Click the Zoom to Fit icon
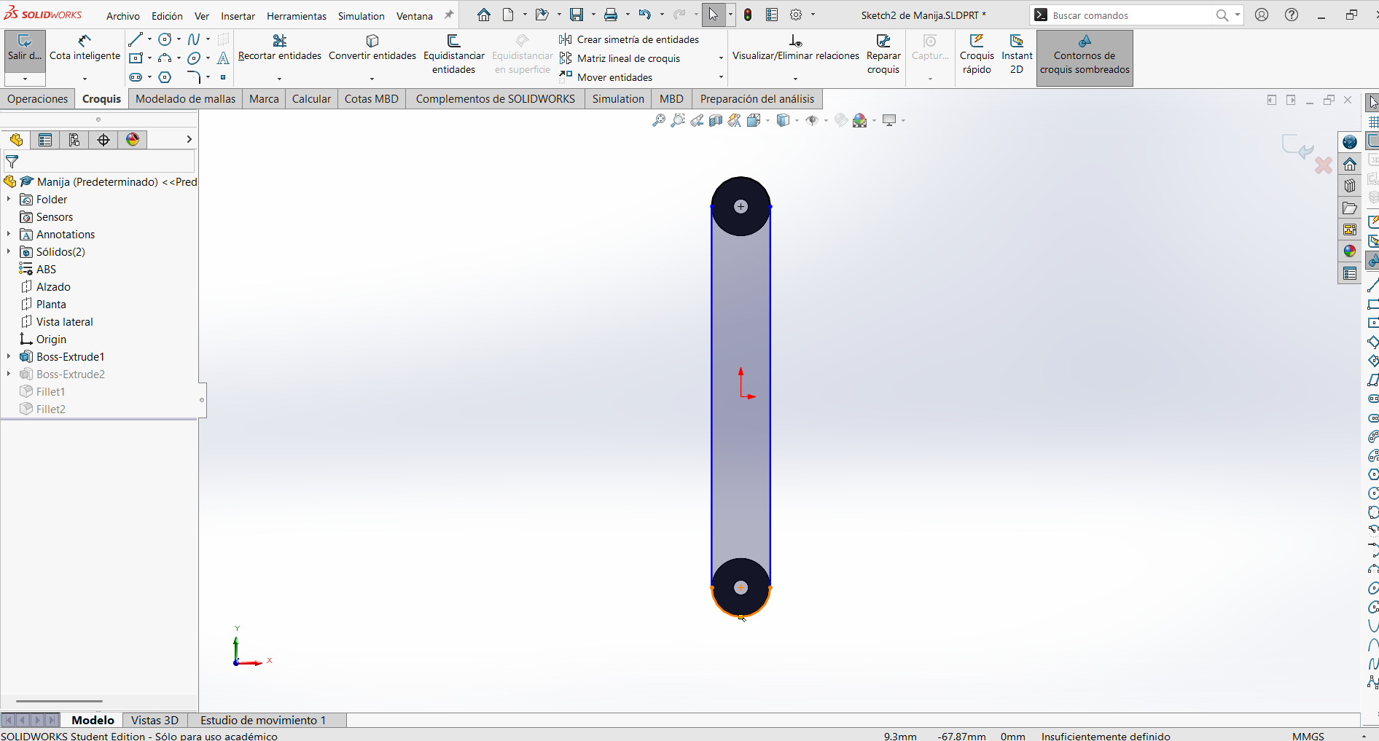The height and width of the screenshot is (741, 1379). tap(659, 120)
